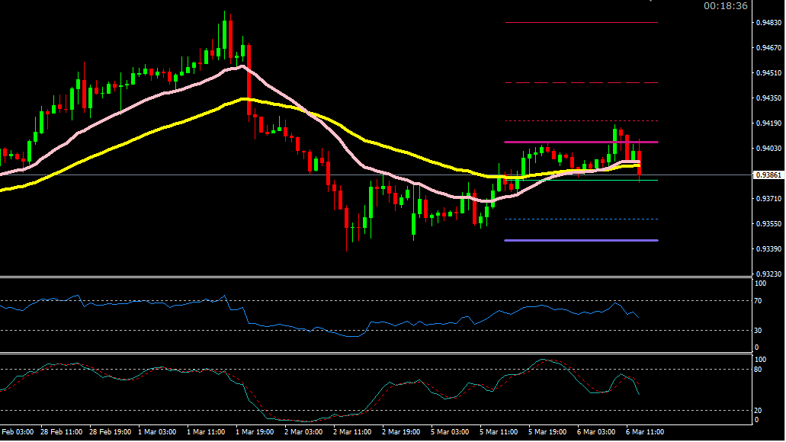Click the Stochastic 20 level label
The image size is (786, 442).
[758, 411]
